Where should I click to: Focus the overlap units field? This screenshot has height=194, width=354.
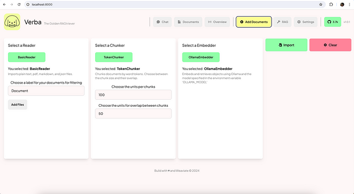(133, 114)
